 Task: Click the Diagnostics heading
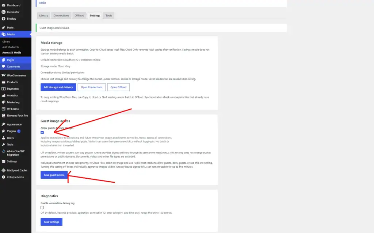click(49, 196)
